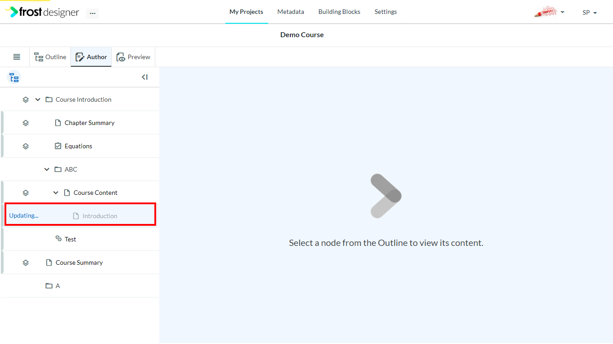Click layers icon beside Equations

26,146
